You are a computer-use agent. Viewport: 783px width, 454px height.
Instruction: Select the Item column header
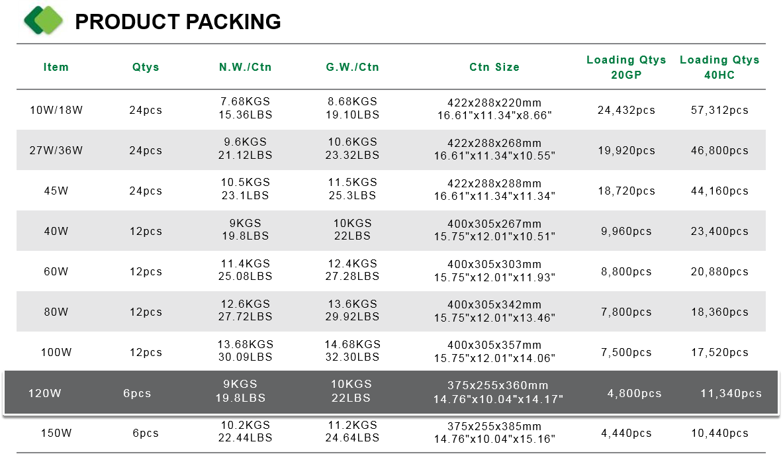(x=56, y=67)
